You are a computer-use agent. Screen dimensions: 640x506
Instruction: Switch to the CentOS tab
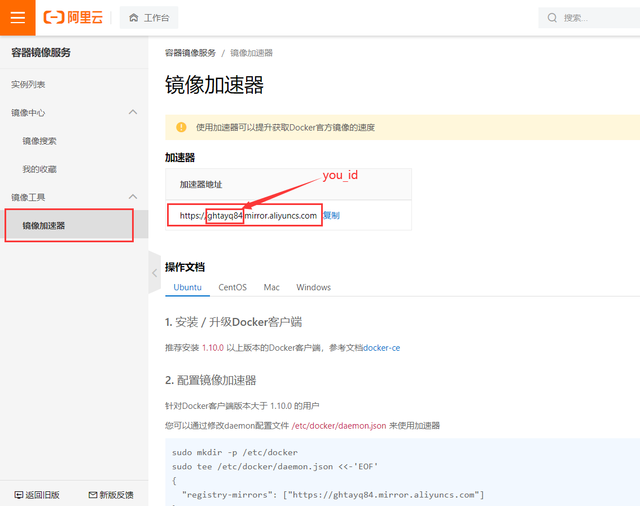click(233, 287)
